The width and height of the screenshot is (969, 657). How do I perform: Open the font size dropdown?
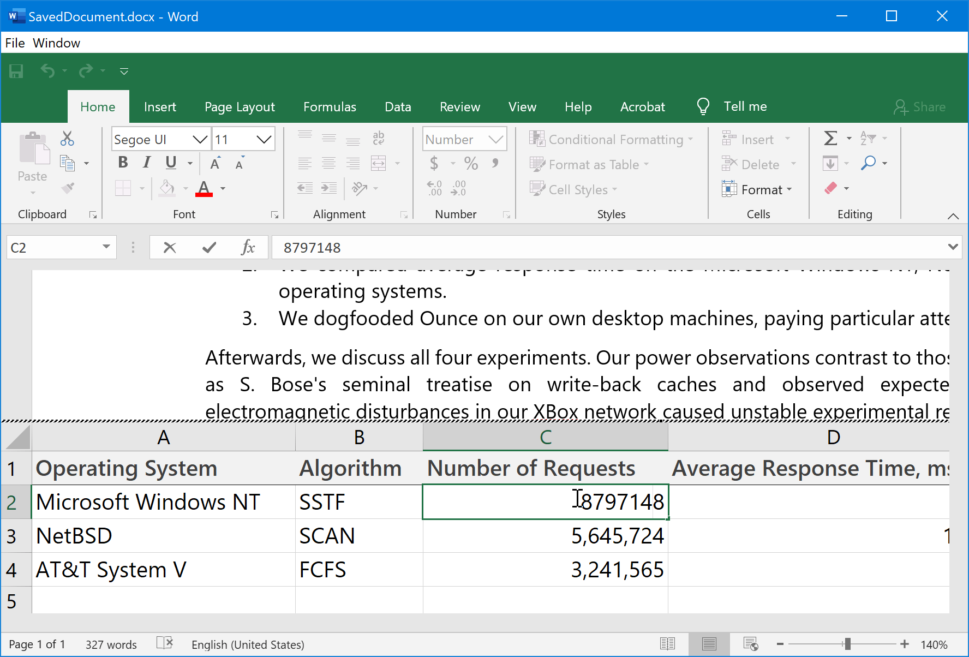tap(264, 139)
